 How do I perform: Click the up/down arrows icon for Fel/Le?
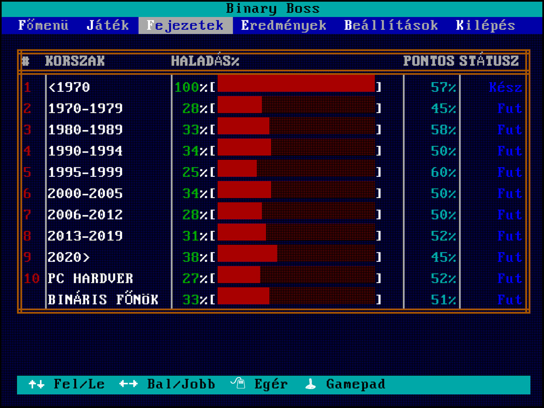tap(37, 384)
